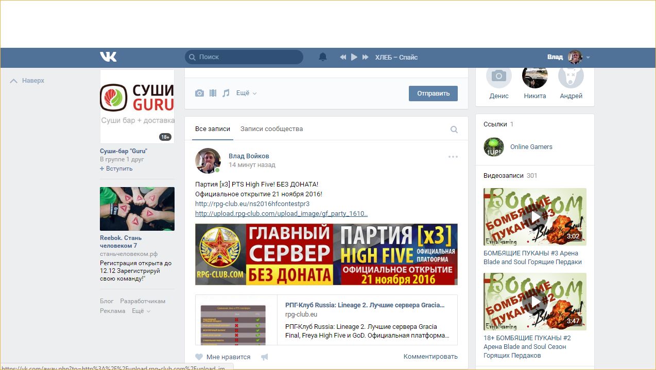Viewport: 656px width, 370px height.
Task: Play БОМБЯЩИЕ ПУКАНЫ #3 video thumbnail
Action: [x=535, y=216]
